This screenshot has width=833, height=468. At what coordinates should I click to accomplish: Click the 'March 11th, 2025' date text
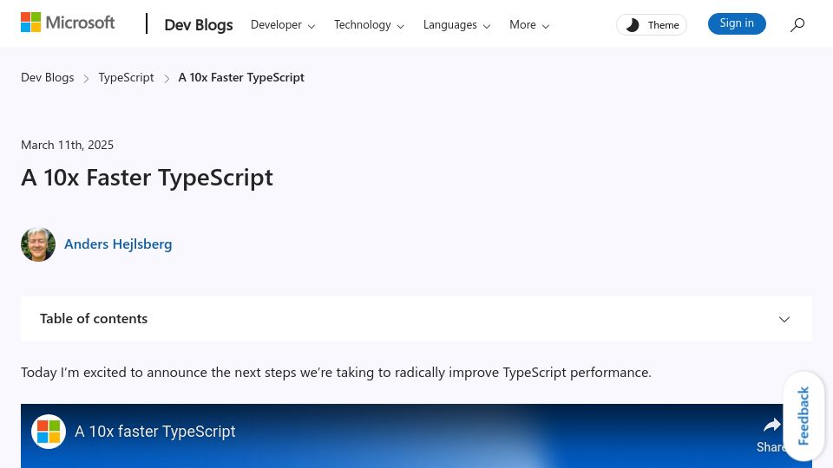[x=67, y=145]
